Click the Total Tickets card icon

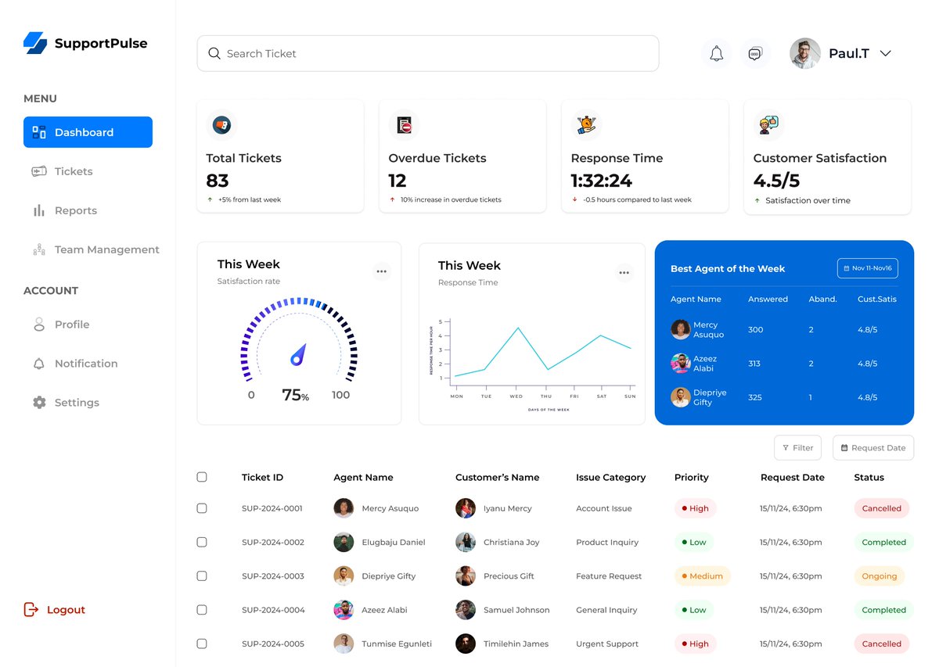(x=221, y=124)
